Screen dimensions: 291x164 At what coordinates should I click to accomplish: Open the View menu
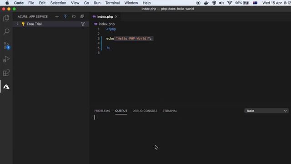75,3
